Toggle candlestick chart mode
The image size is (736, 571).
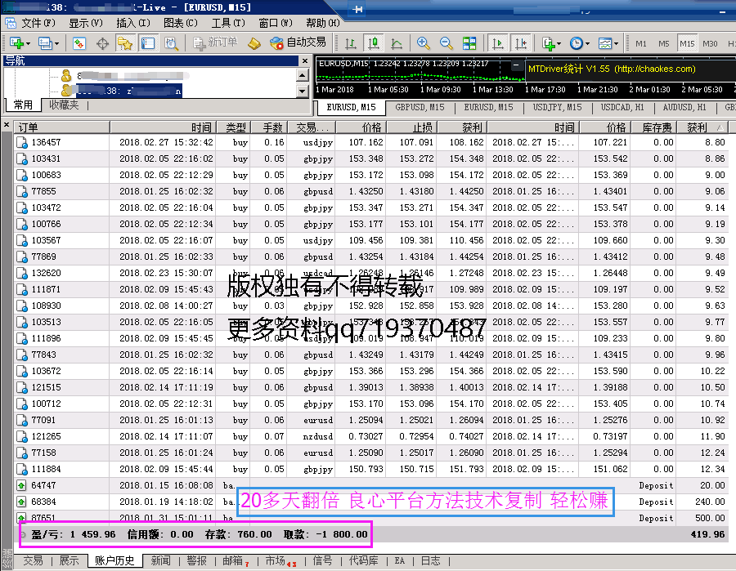[x=374, y=43]
